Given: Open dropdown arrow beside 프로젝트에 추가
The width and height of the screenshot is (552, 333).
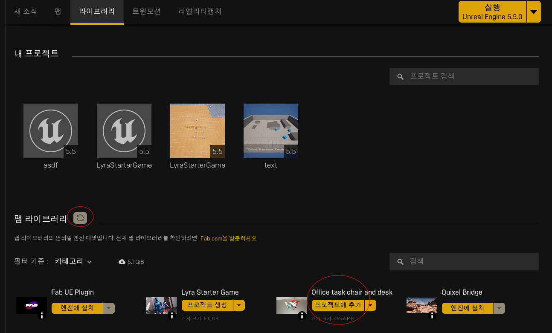Looking at the screenshot, I should [x=370, y=305].
